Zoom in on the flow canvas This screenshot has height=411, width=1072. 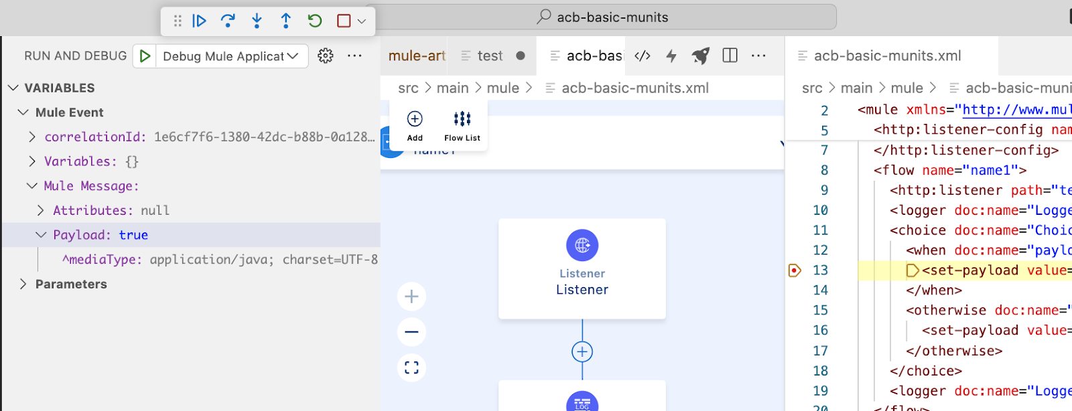(x=411, y=297)
